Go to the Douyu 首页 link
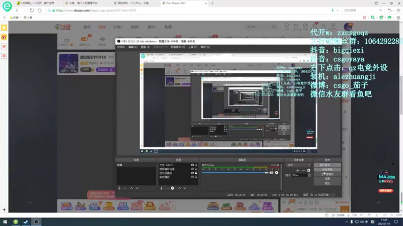 pos(87,27)
